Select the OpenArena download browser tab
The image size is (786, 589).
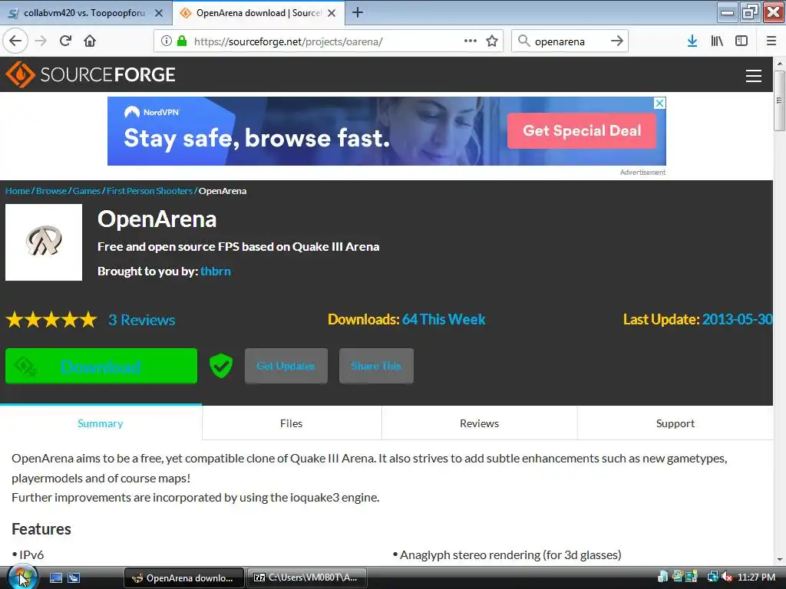259,13
